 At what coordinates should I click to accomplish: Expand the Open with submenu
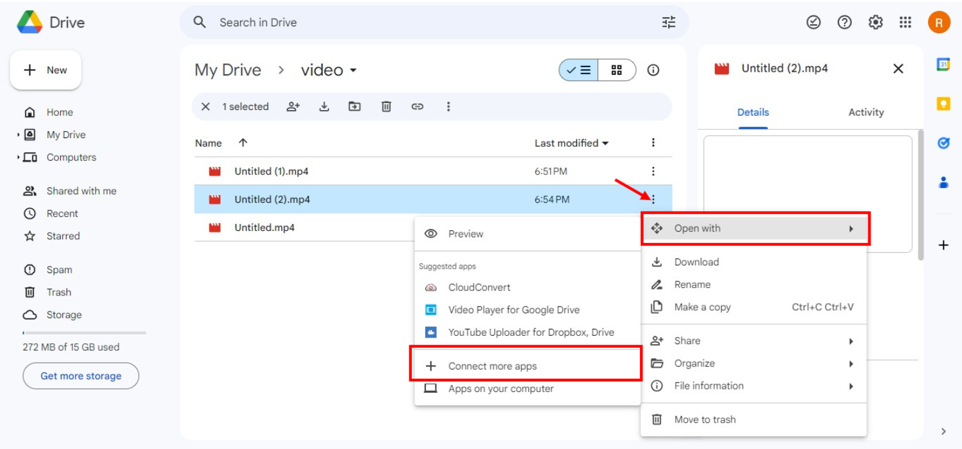(x=754, y=228)
